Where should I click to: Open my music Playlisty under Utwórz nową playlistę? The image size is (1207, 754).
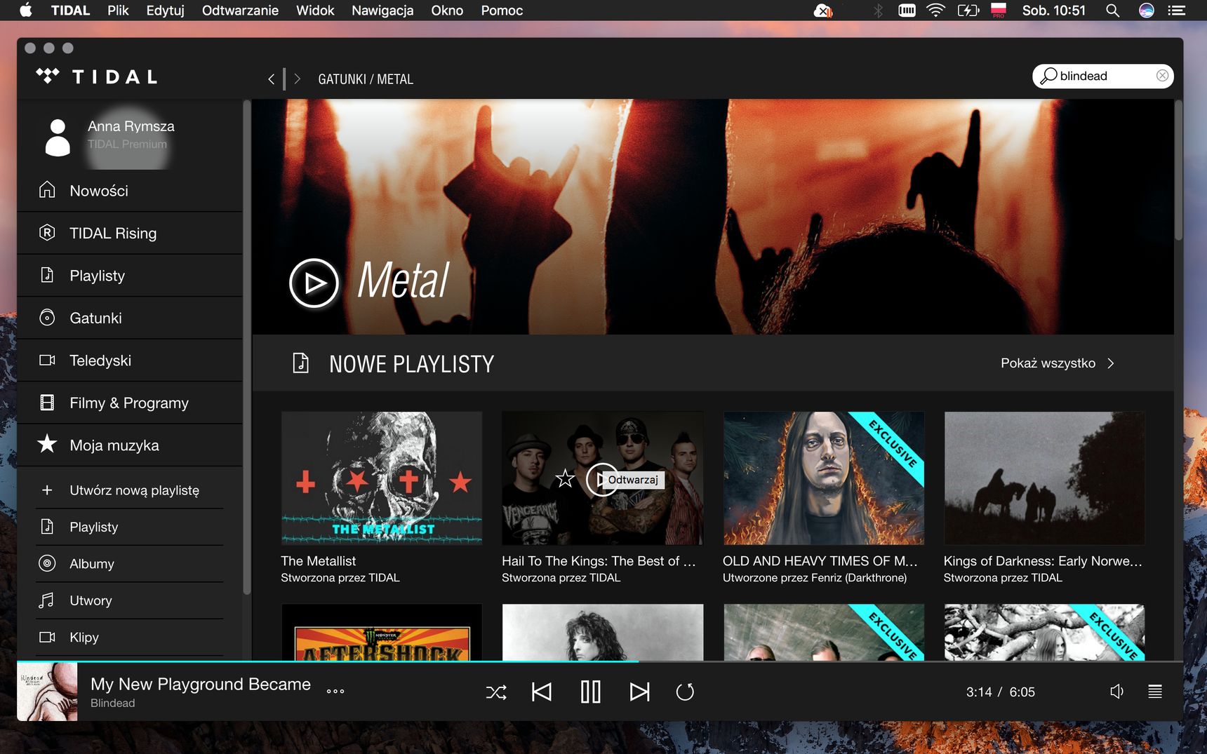130,527
